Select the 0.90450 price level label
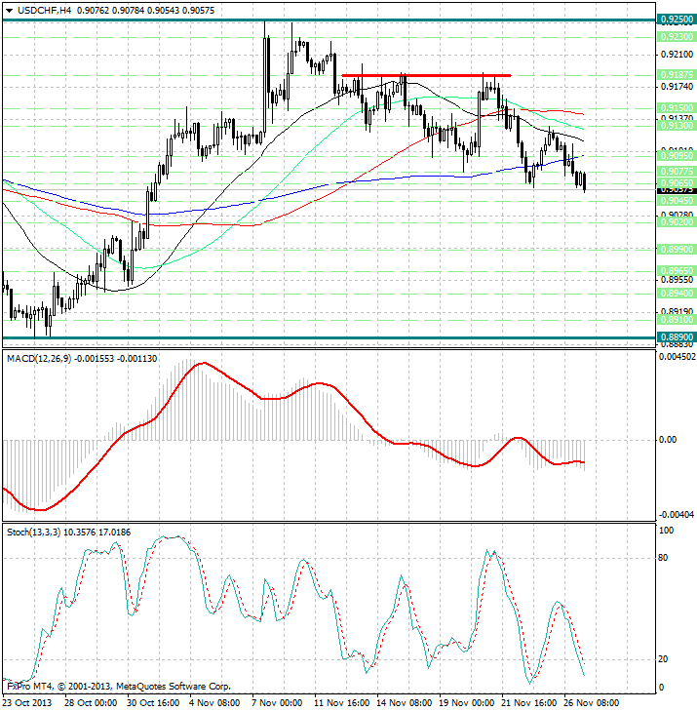The height and width of the screenshot is (711, 697). coord(677,200)
